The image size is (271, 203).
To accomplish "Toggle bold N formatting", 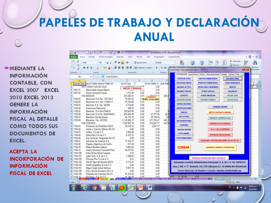I will coord(84,68).
